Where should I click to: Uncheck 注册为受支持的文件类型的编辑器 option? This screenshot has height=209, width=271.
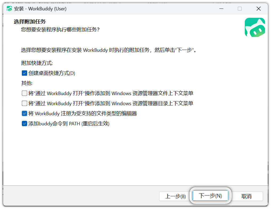point(24,113)
